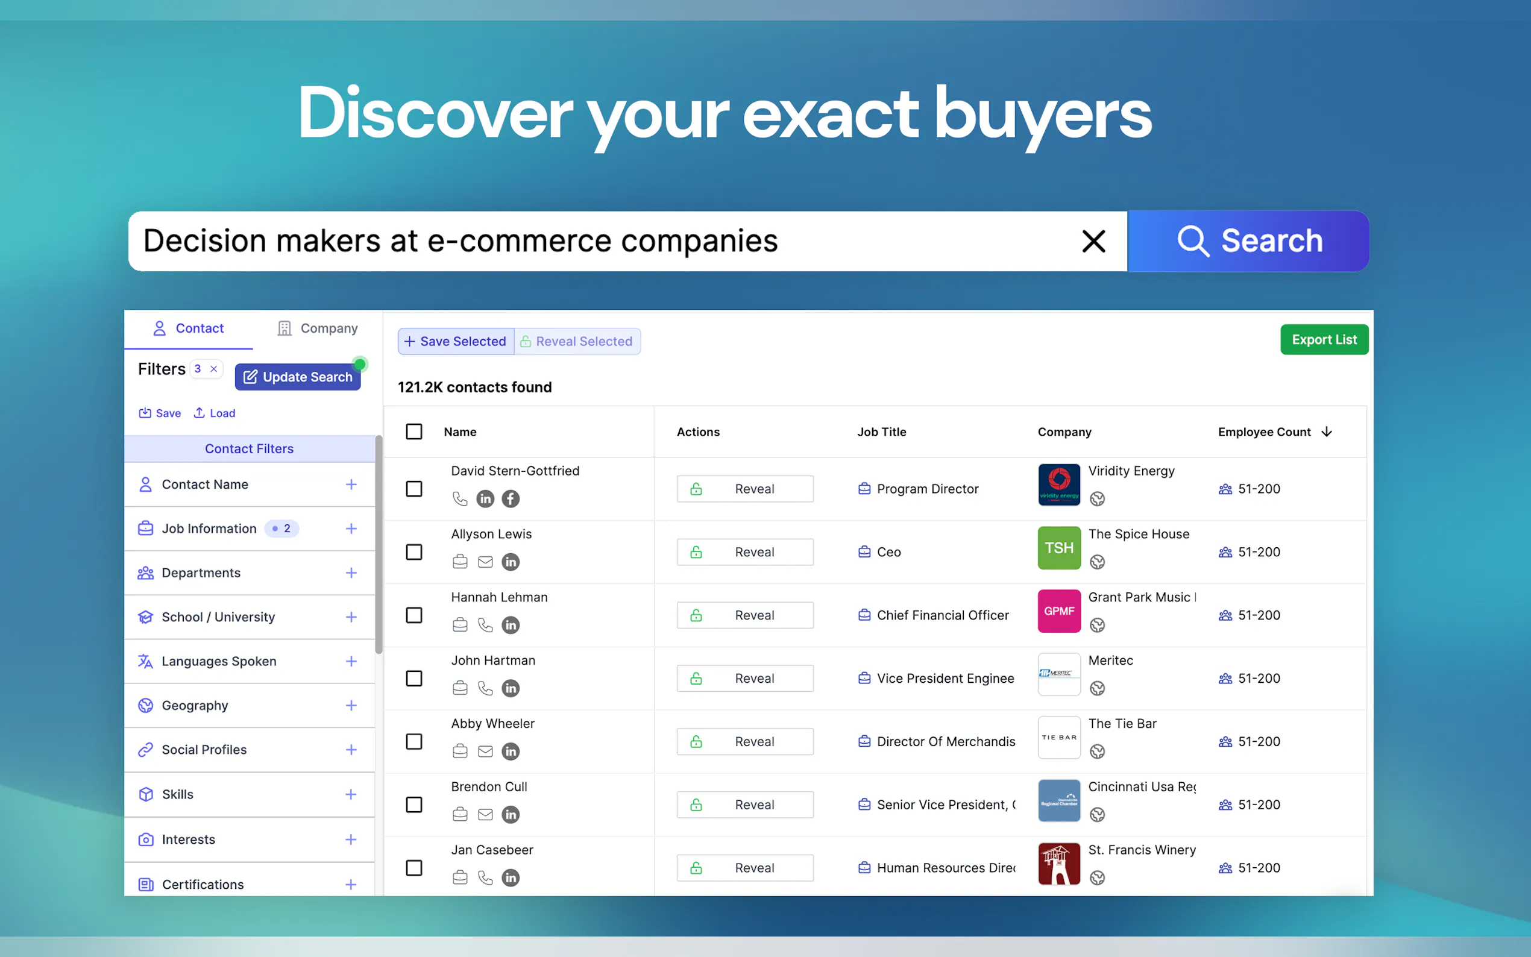
Task: Expand the Geography filter section
Action: click(x=351, y=705)
